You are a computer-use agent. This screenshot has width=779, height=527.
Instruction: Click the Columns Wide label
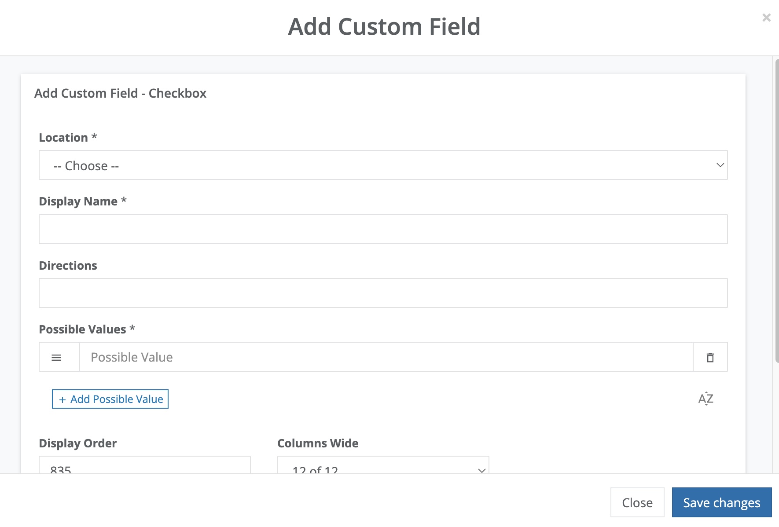(x=318, y=443)
